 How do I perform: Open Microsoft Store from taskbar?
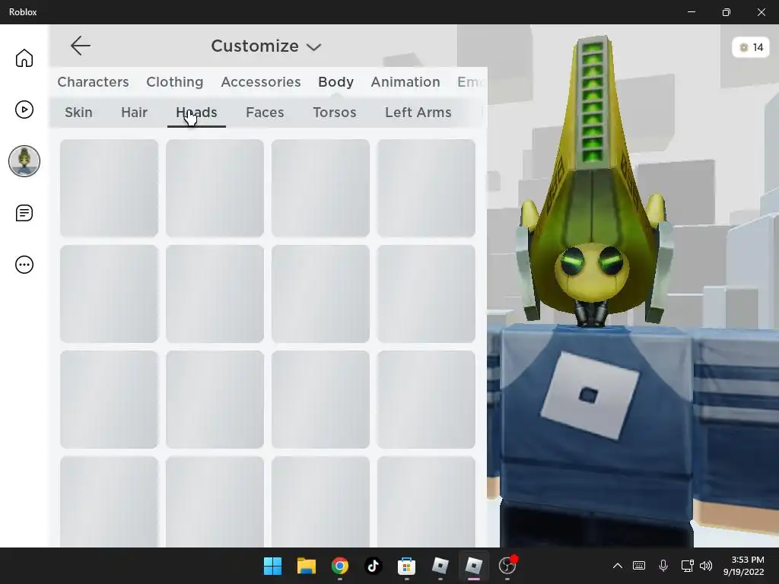click(x=406, y=566)
